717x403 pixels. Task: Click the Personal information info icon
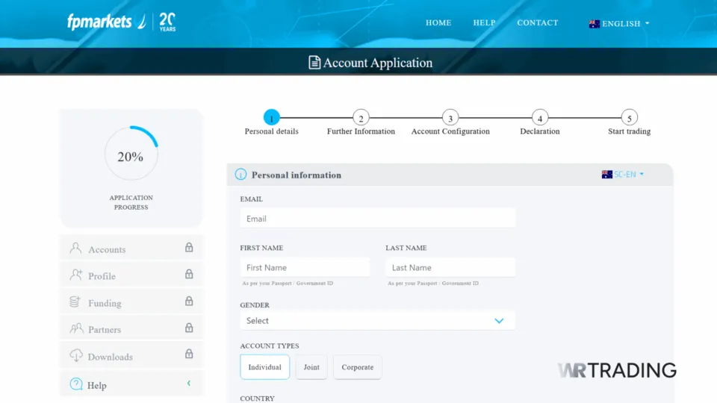240,175
